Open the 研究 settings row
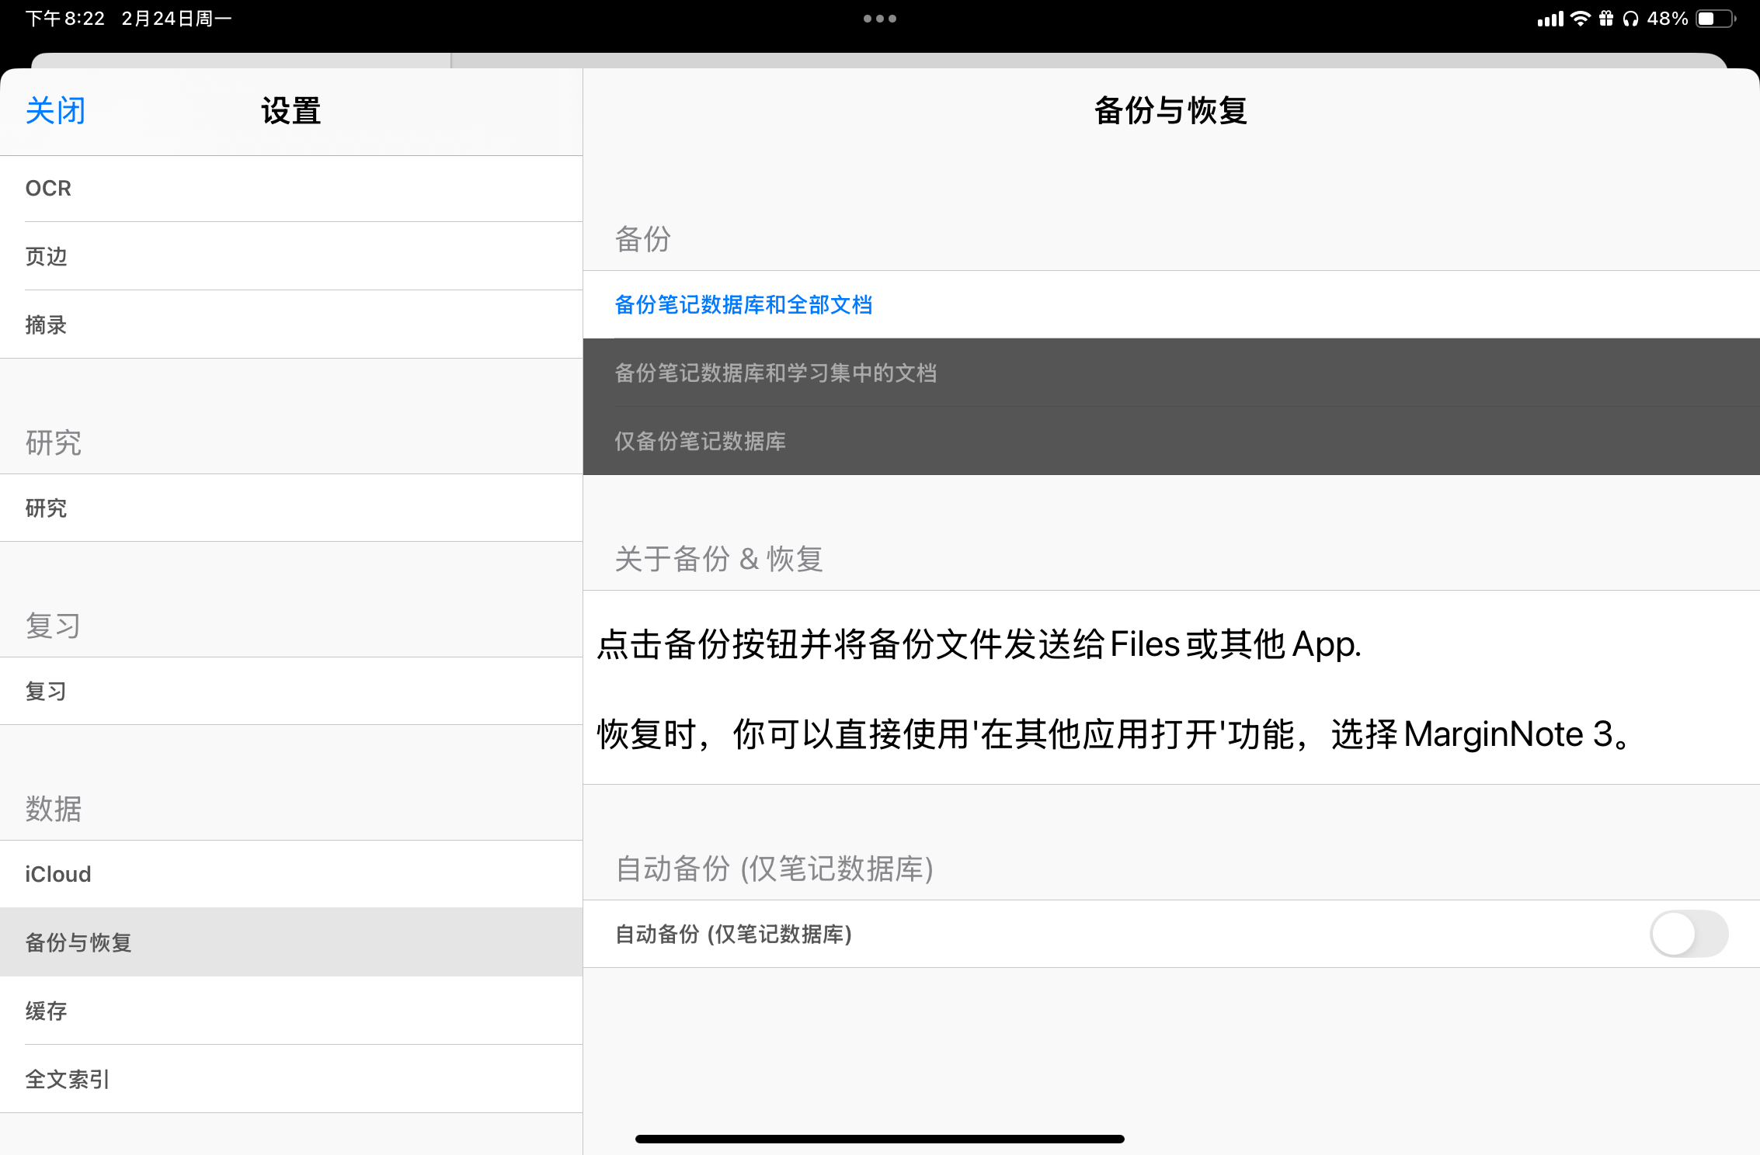The height and width of the screenshot is (1155, 1760). pos(291,508)
